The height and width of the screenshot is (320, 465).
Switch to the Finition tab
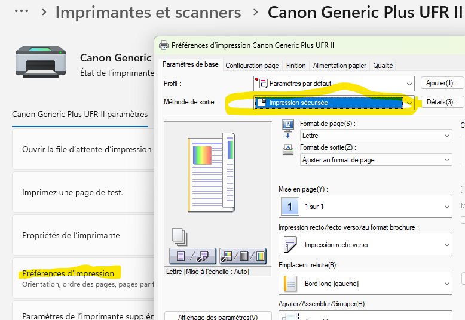point(296,66)
